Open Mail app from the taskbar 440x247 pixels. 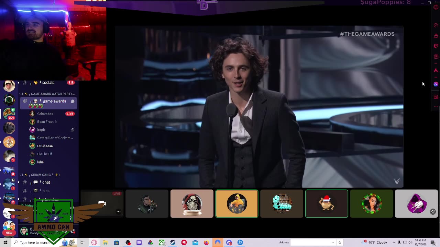(x=195, y=243)
